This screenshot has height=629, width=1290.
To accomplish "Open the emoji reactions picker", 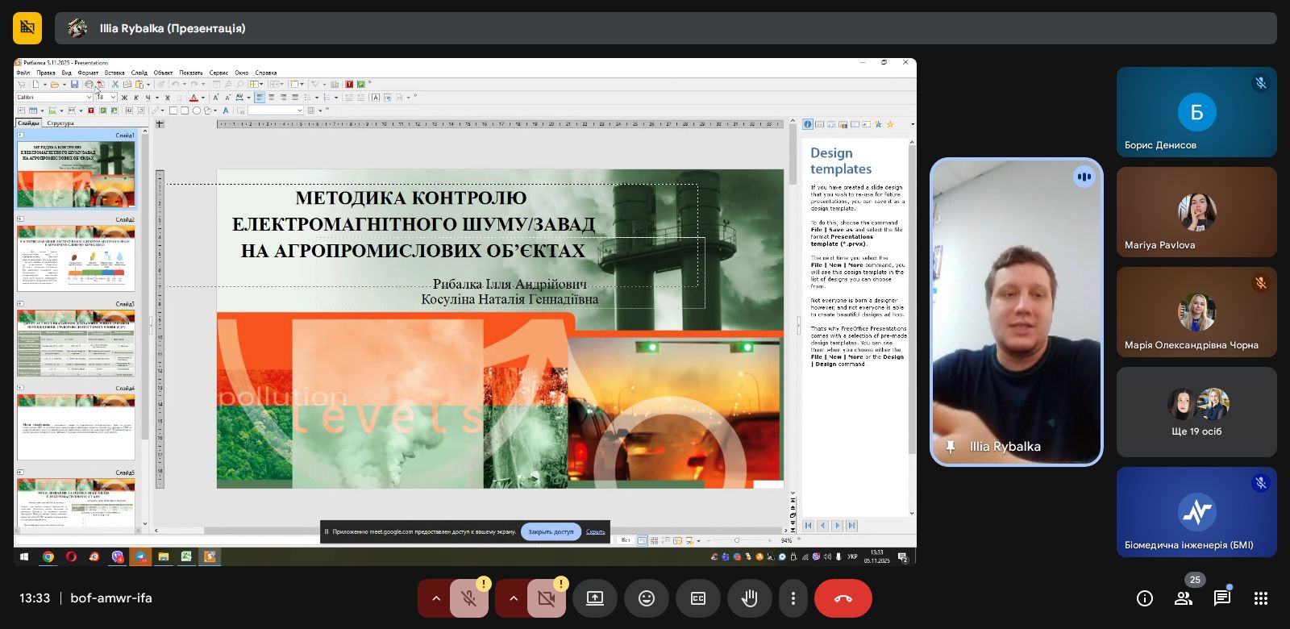I will 647,598.
